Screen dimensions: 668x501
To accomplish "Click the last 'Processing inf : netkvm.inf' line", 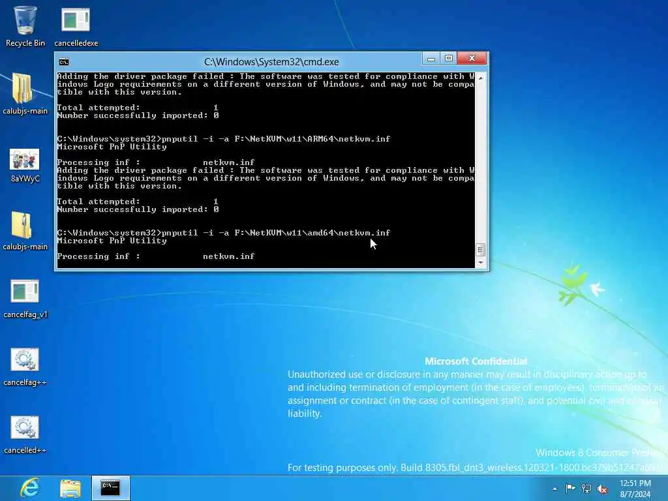I will pyautogui.click(x=156, y=256).
